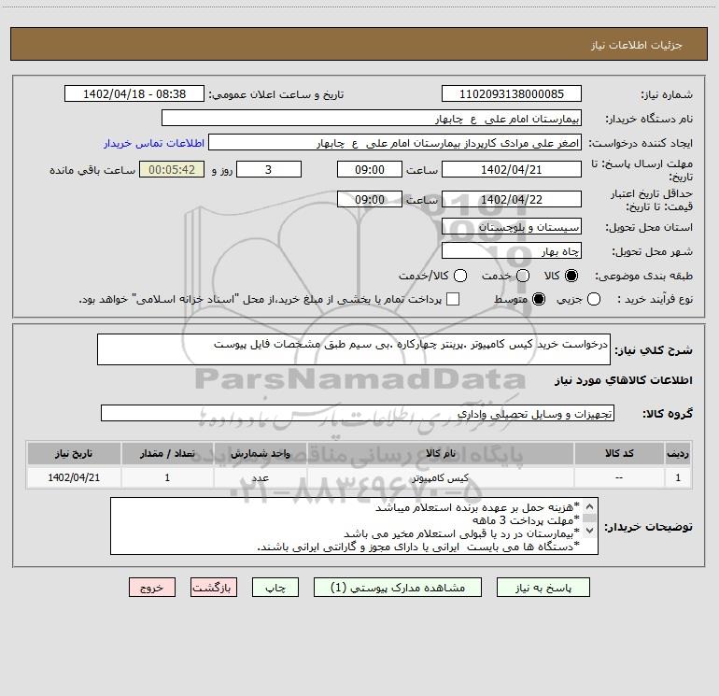
Task: Choose the متوسط purchase type radio
Action: click(x=539, y=300)
